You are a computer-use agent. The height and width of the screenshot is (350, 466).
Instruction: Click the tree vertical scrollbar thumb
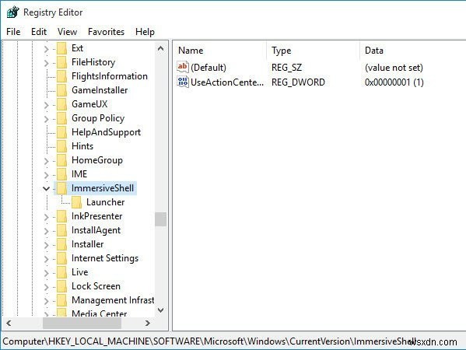tap(160, 219)
